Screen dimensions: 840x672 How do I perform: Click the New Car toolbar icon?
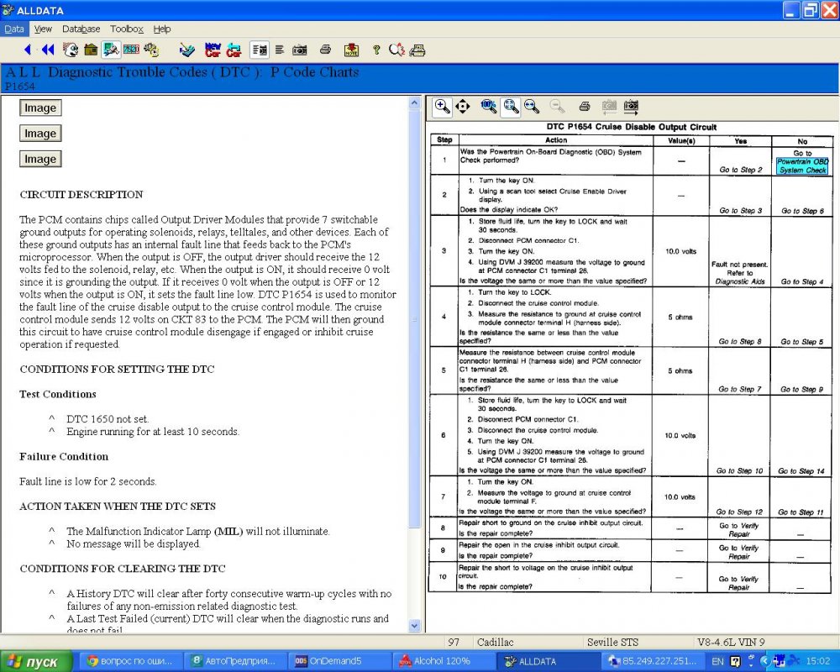point(213,50)
